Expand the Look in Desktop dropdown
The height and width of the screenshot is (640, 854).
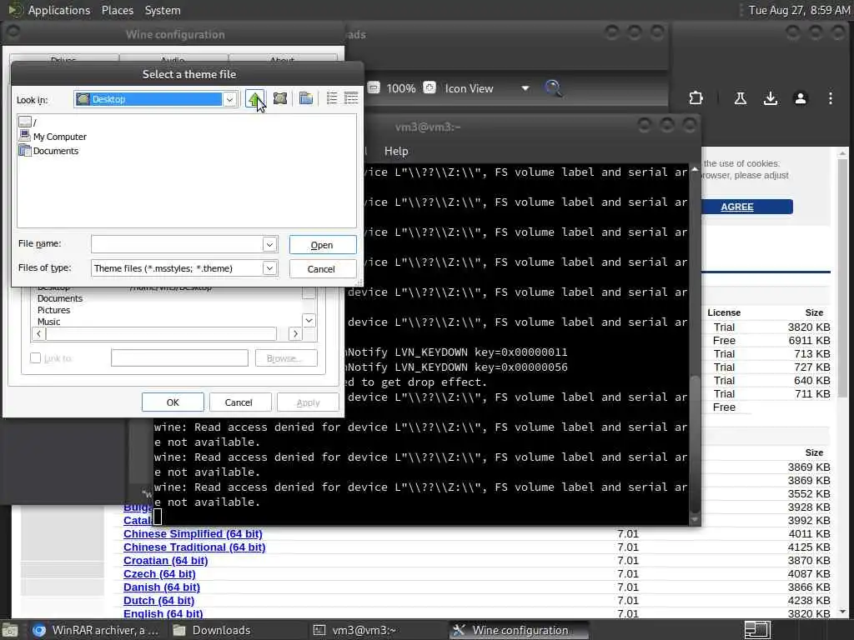tap(229, 100)
